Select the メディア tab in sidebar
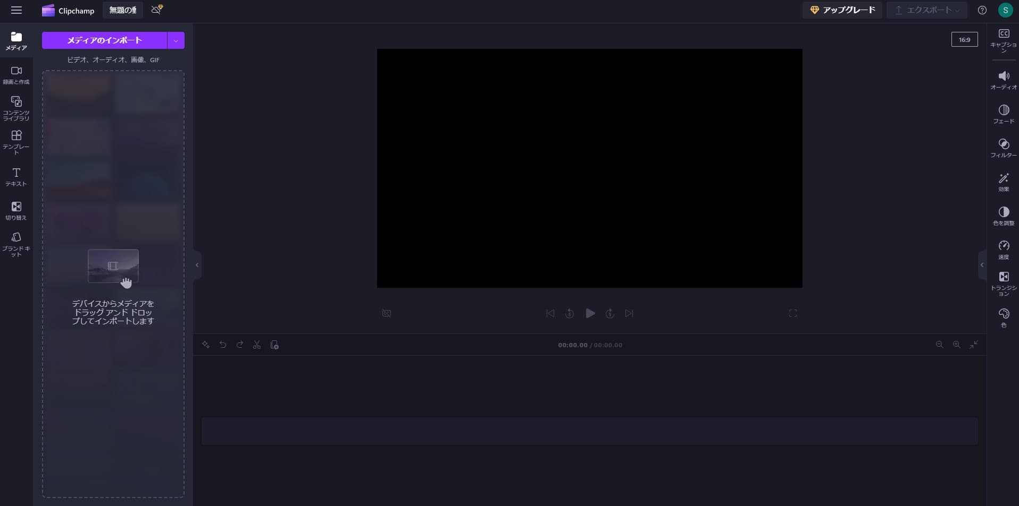This screenshot has height=506, width=1019. (16, 41)
